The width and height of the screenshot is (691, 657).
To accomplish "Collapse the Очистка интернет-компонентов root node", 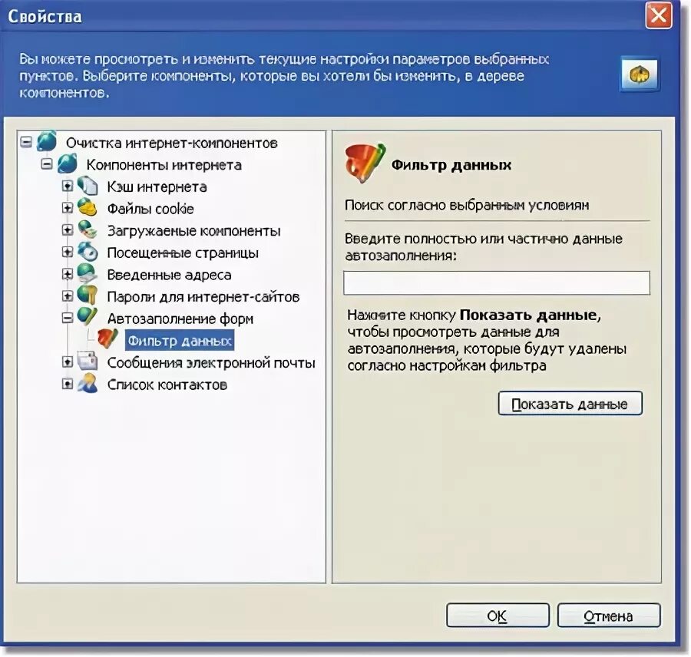I will 26,142.
